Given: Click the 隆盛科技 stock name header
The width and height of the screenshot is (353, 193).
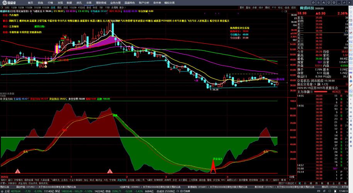Looking at the screenshot, I should [307, 8].
